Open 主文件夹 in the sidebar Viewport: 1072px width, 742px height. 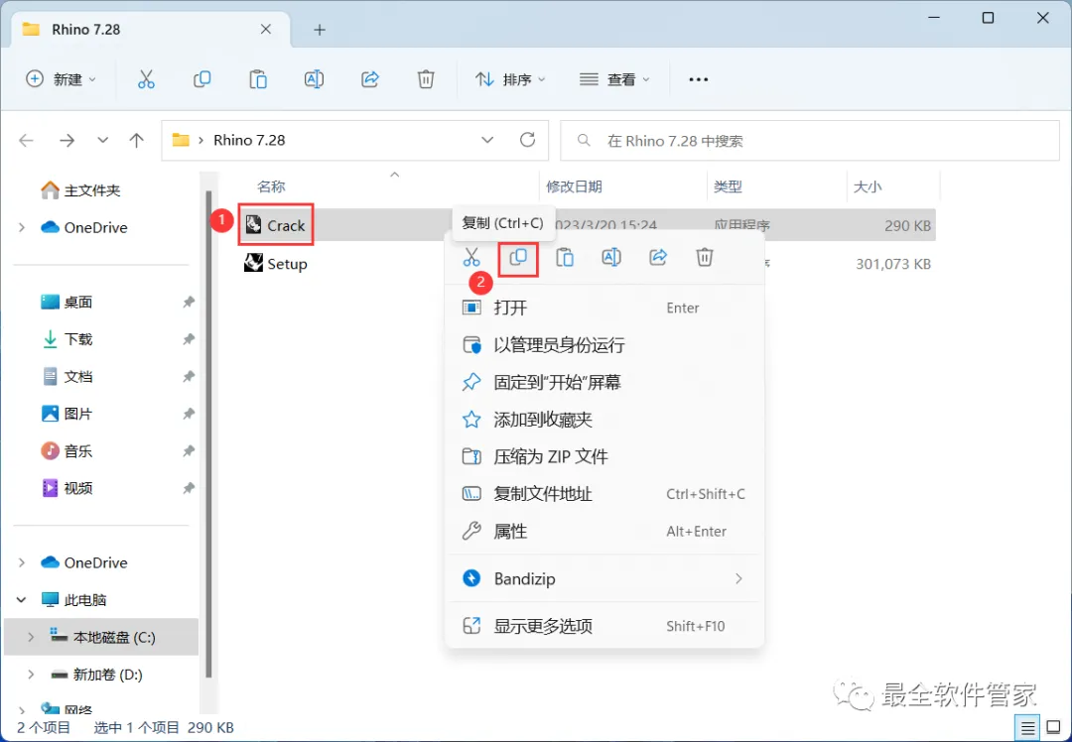[81, 189]
